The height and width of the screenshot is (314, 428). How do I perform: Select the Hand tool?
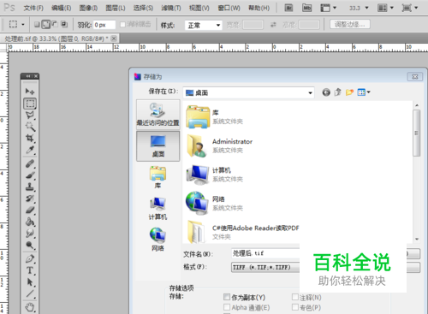coord(30,307)
